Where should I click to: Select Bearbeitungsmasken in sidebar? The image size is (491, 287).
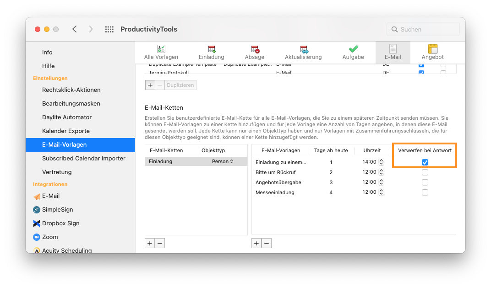point(71,103)
